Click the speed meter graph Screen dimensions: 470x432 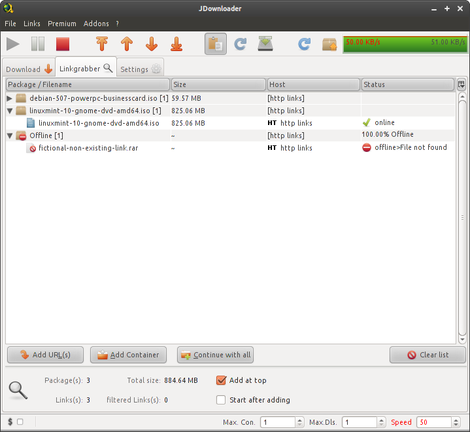coord(405,45)
